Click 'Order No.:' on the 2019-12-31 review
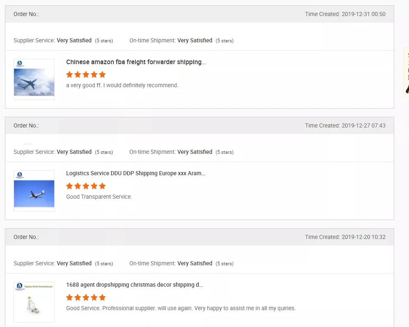Screen dimensions: 409x327 (x=26, y=14)
